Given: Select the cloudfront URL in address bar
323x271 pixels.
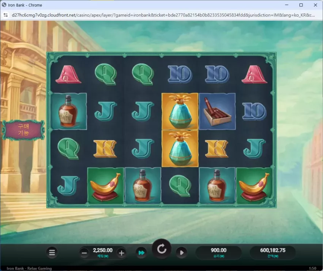Looking at the screenshot, I should pyautogui.click(x=163, y=15).
